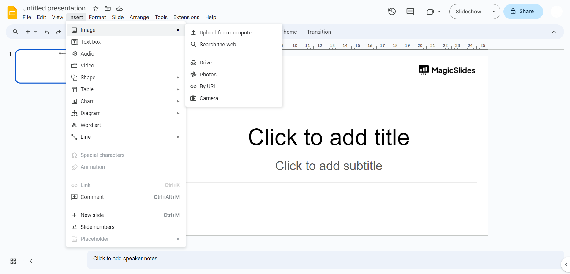Click the search menus magnifier icon
The height and width of the screenshot is (274, 570).
click(x=15, y=32)
